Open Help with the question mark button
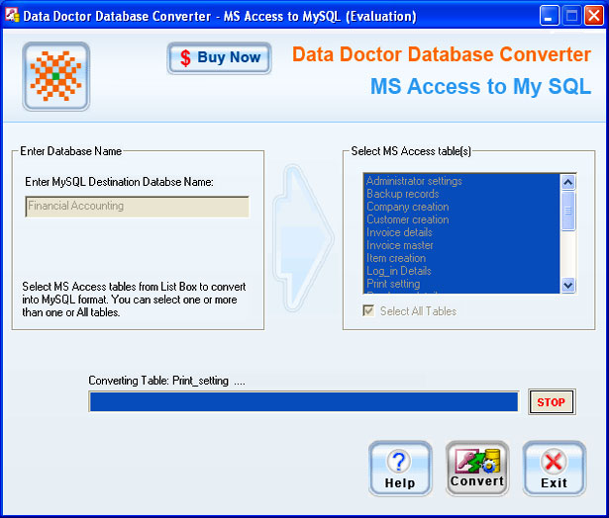This screenshot has width=609, height=518. 400,469
